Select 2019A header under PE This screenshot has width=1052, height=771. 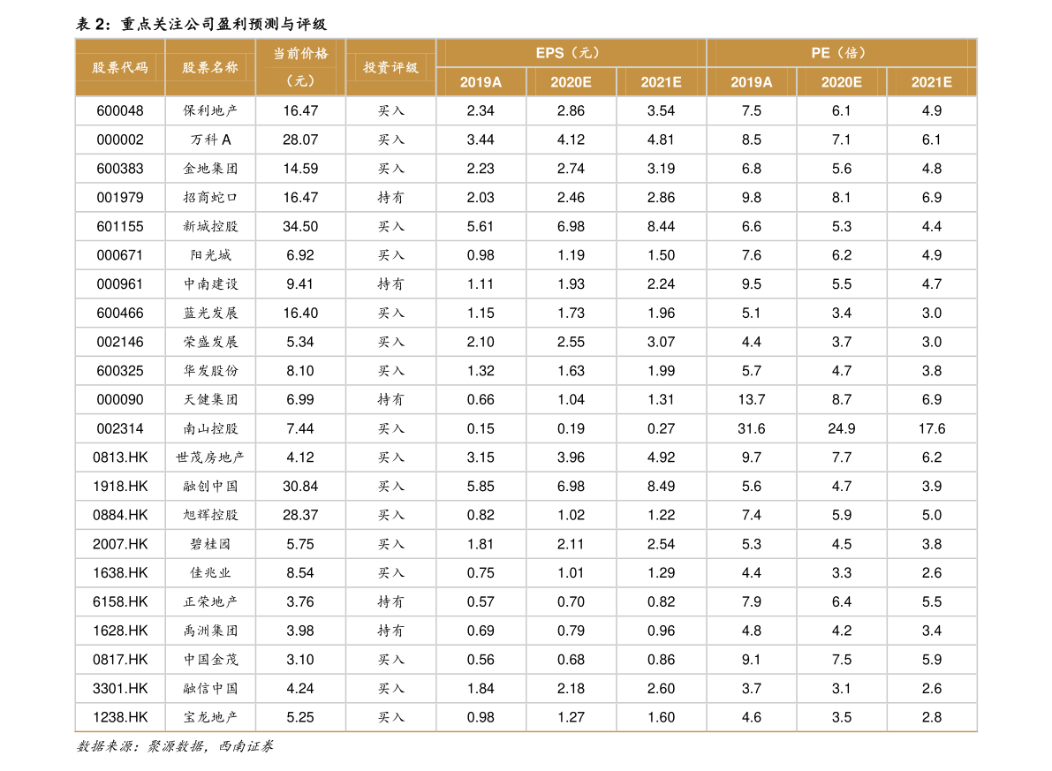click(751, 82)
